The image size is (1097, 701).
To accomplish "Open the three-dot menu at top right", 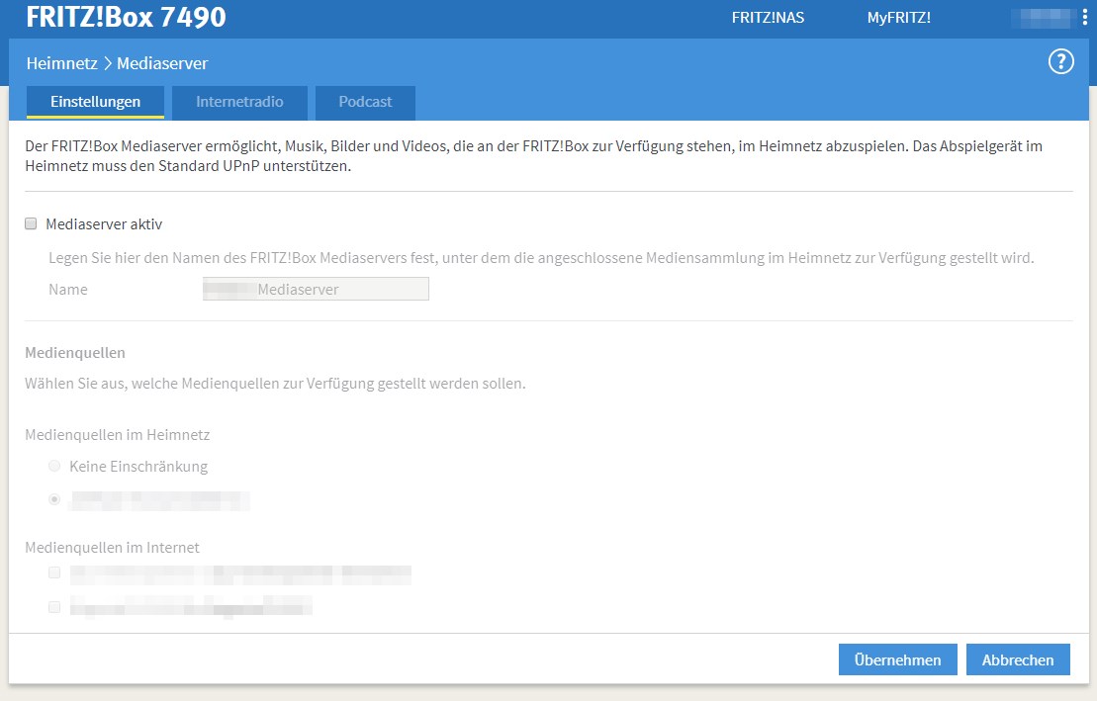I will 1085,18.
